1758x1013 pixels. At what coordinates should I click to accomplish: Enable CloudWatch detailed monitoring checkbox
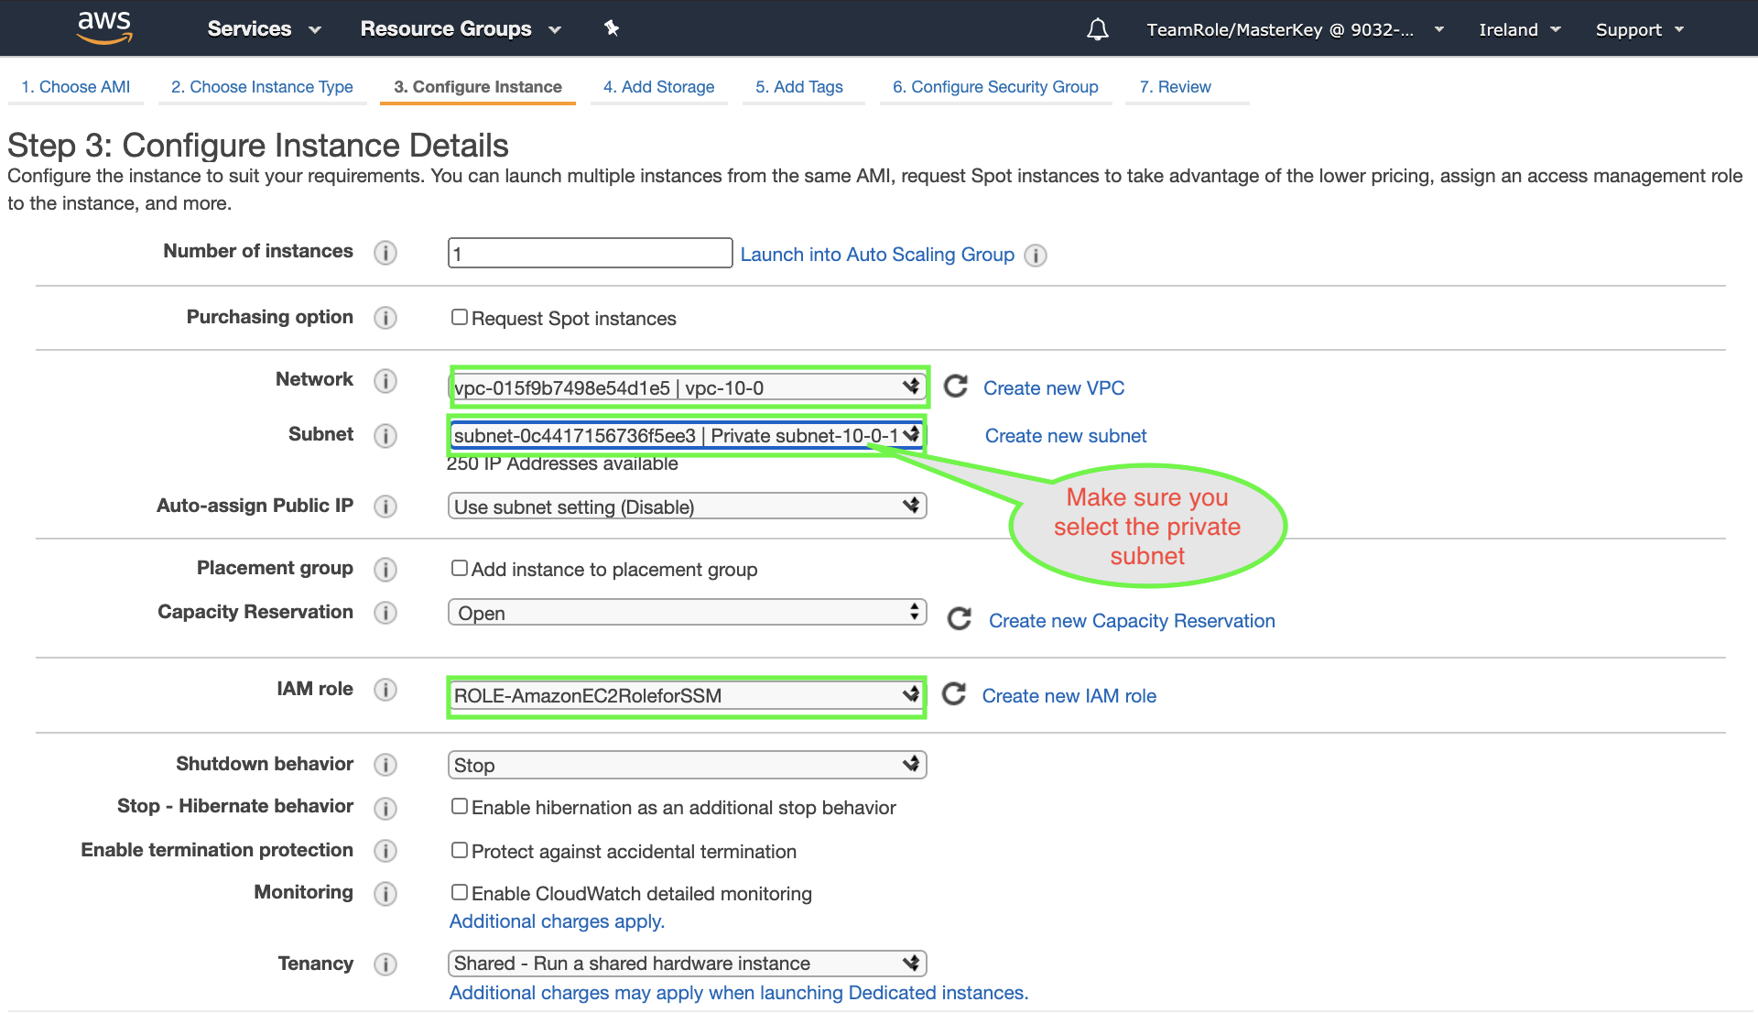(460, 892)
